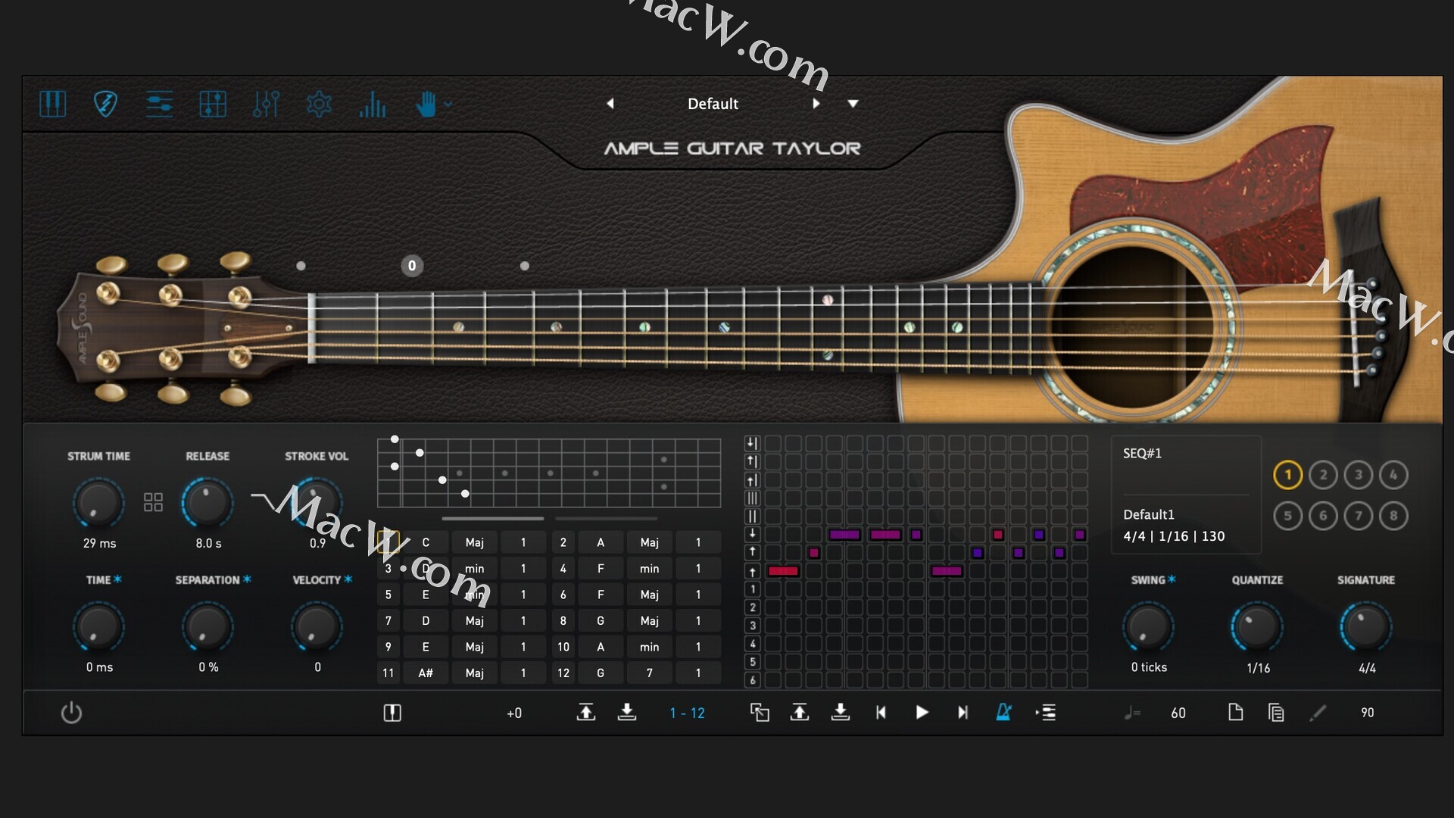Image resolution: width=1454 pixels, height=818 pixels.
Task: Open chord 12 type dropdown 7
Action: tap(649, 673)
